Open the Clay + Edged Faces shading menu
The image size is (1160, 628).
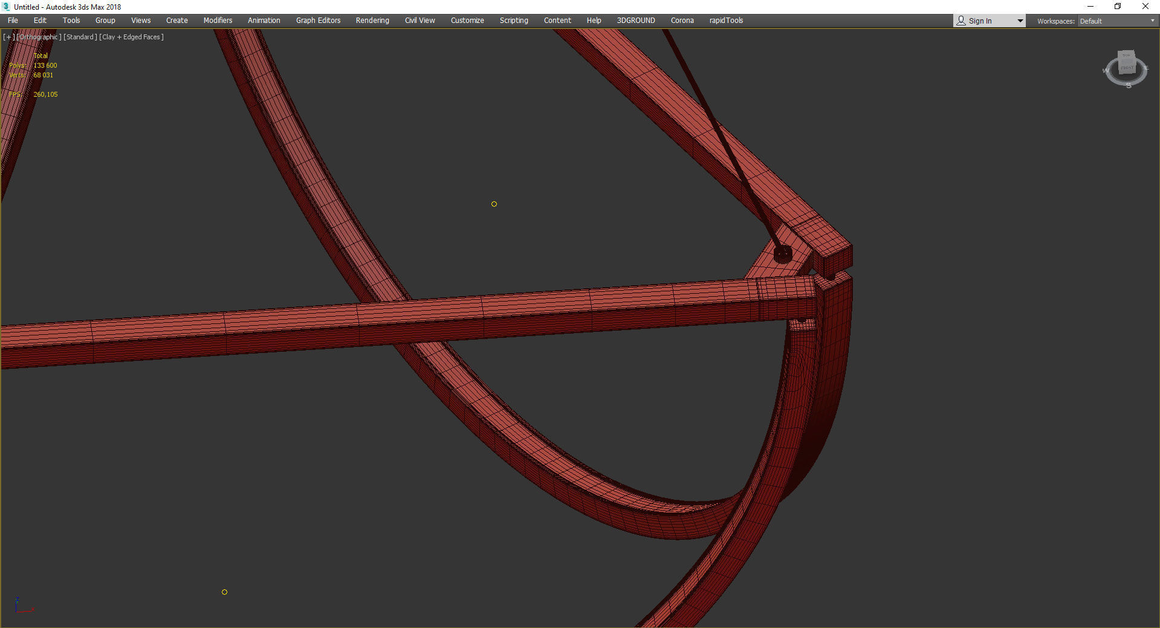[131, 37]
